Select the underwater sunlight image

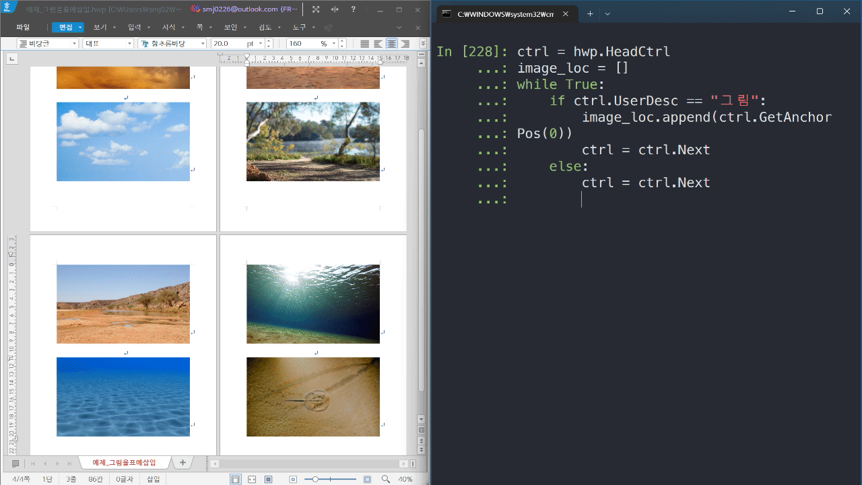point(313,304)
